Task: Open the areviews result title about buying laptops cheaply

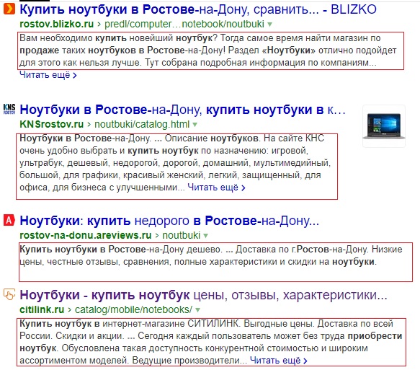Action: 169,221
